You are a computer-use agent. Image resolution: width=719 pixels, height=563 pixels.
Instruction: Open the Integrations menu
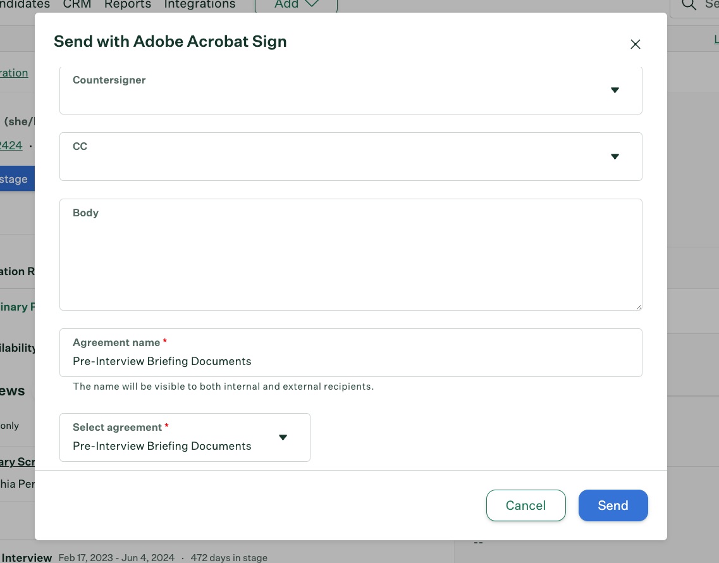[x=199, y=4]
